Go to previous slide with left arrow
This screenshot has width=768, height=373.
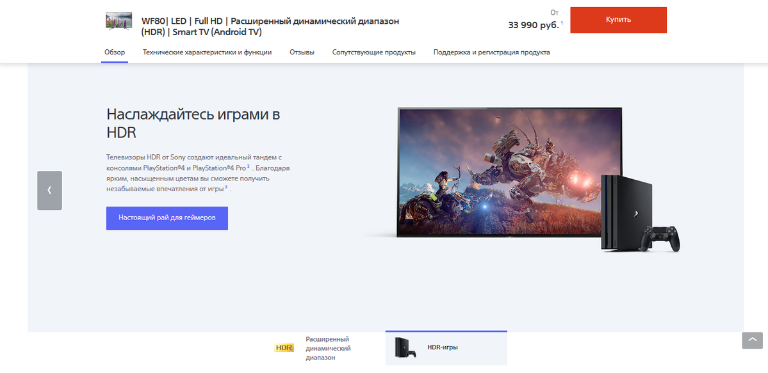click(x=49, y=190)
